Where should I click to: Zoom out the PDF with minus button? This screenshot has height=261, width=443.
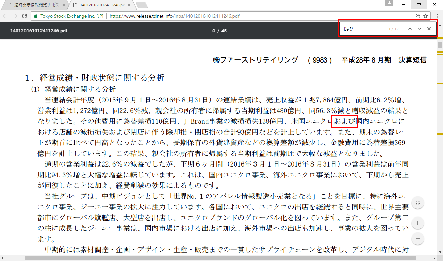(418, 238)
